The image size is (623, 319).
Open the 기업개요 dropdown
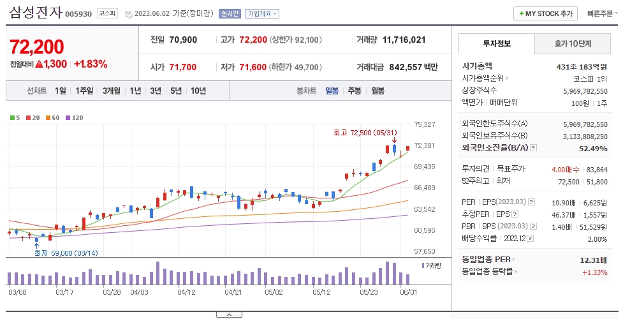(x=262, y=13)
